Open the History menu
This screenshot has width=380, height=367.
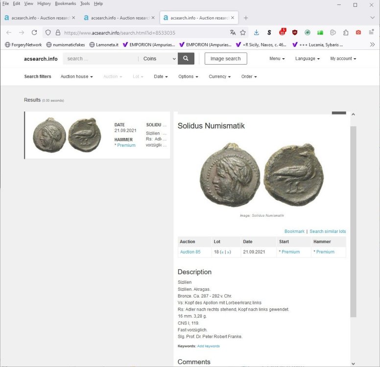44,3
